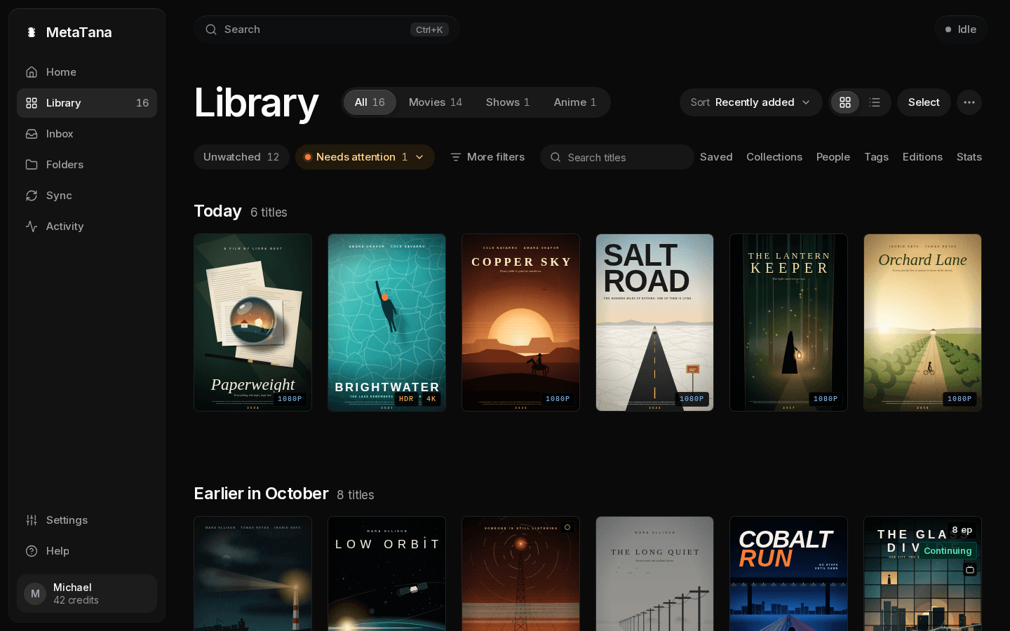Open the three-dot more options menu
Image resolution: width=1010 pixels, height=631 pixels.
click(969, 102)
